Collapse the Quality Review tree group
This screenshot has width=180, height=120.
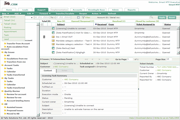[x=11, y=91]
